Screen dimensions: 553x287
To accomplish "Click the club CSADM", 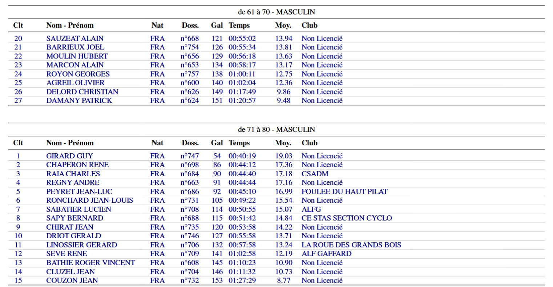I will pos(315,174).
